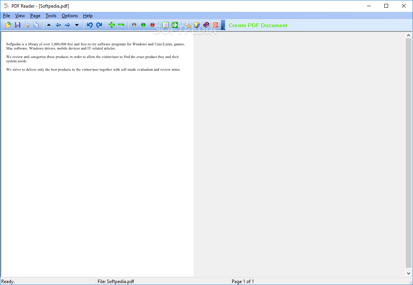The height and width of the screenshot is (285, 413).
Task: Click the green go-to arrow icon
Action: 175,25
